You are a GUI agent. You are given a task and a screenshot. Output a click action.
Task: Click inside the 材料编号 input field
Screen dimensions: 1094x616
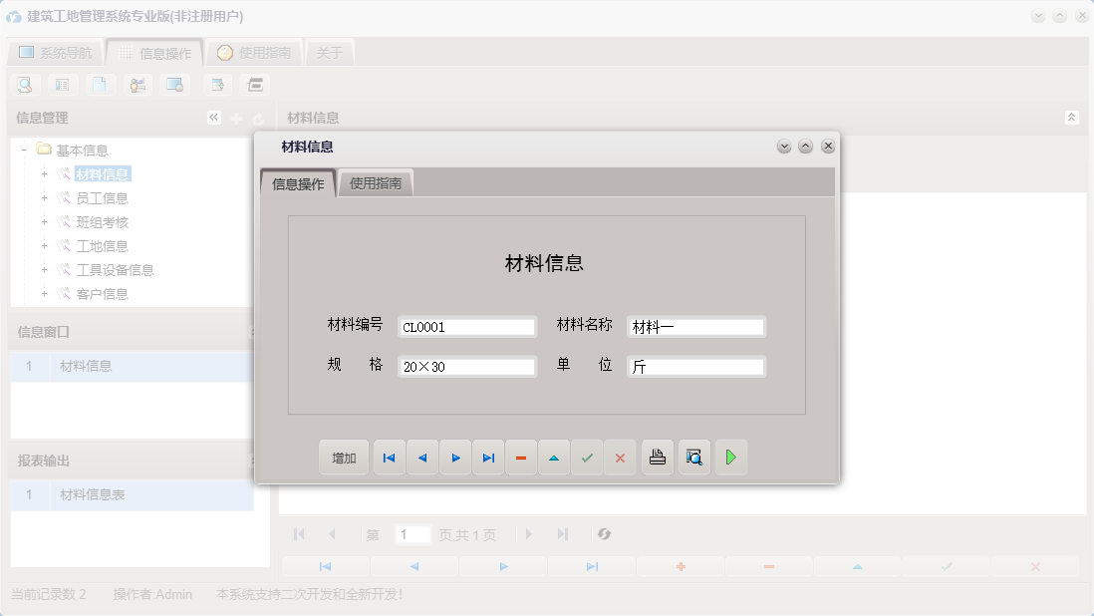pyautogui.click(x=466, y=326)
